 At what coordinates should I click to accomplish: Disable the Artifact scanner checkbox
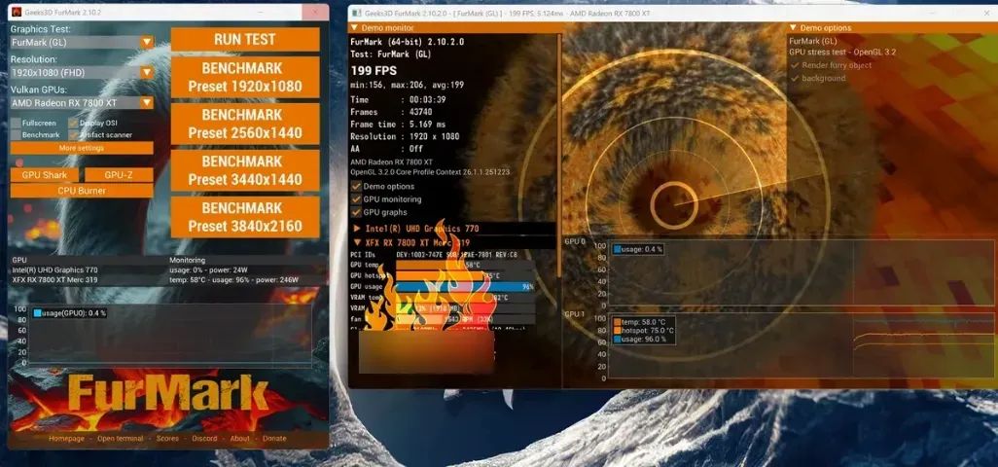[73, 134]
